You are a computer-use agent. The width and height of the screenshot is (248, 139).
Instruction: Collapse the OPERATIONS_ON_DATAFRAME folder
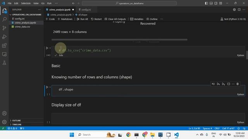click(26, 15)
